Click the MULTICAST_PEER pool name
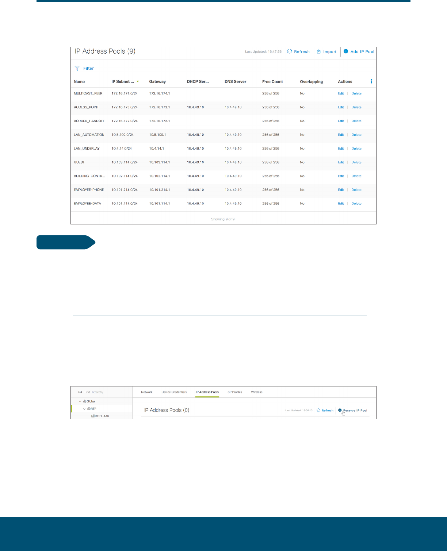This screenshot has height=551, width=447. [88, 93]
